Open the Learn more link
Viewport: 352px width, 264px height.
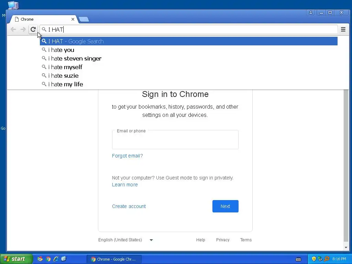click(125, 185)
